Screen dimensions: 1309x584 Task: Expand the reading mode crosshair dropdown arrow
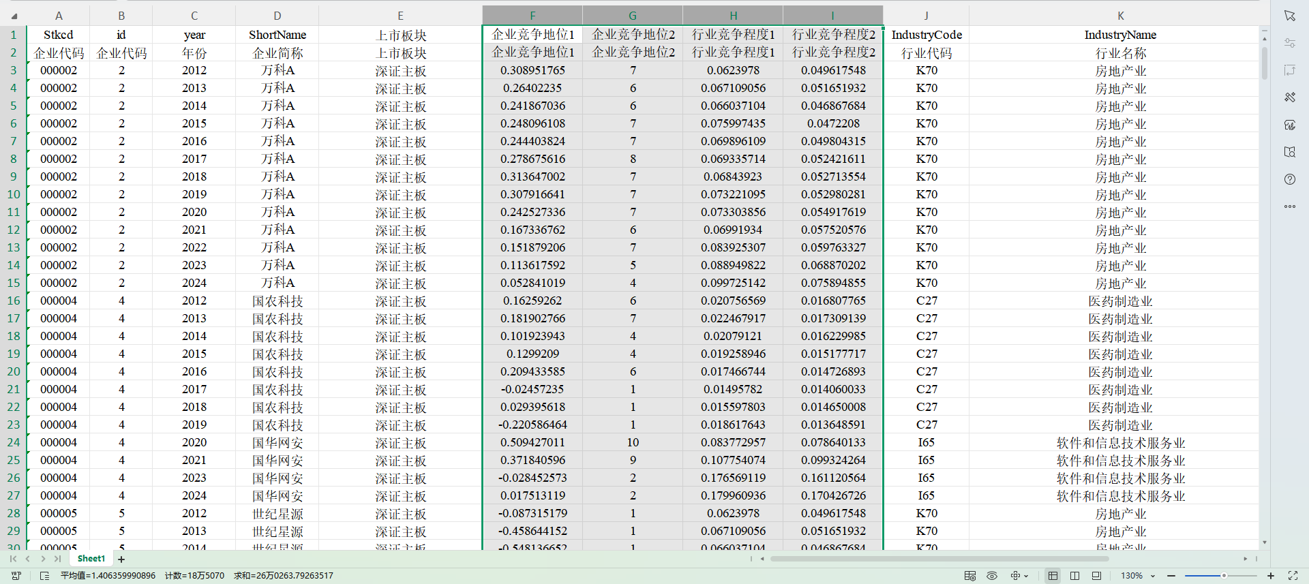pyautogui.click(x=1026, y=576)
